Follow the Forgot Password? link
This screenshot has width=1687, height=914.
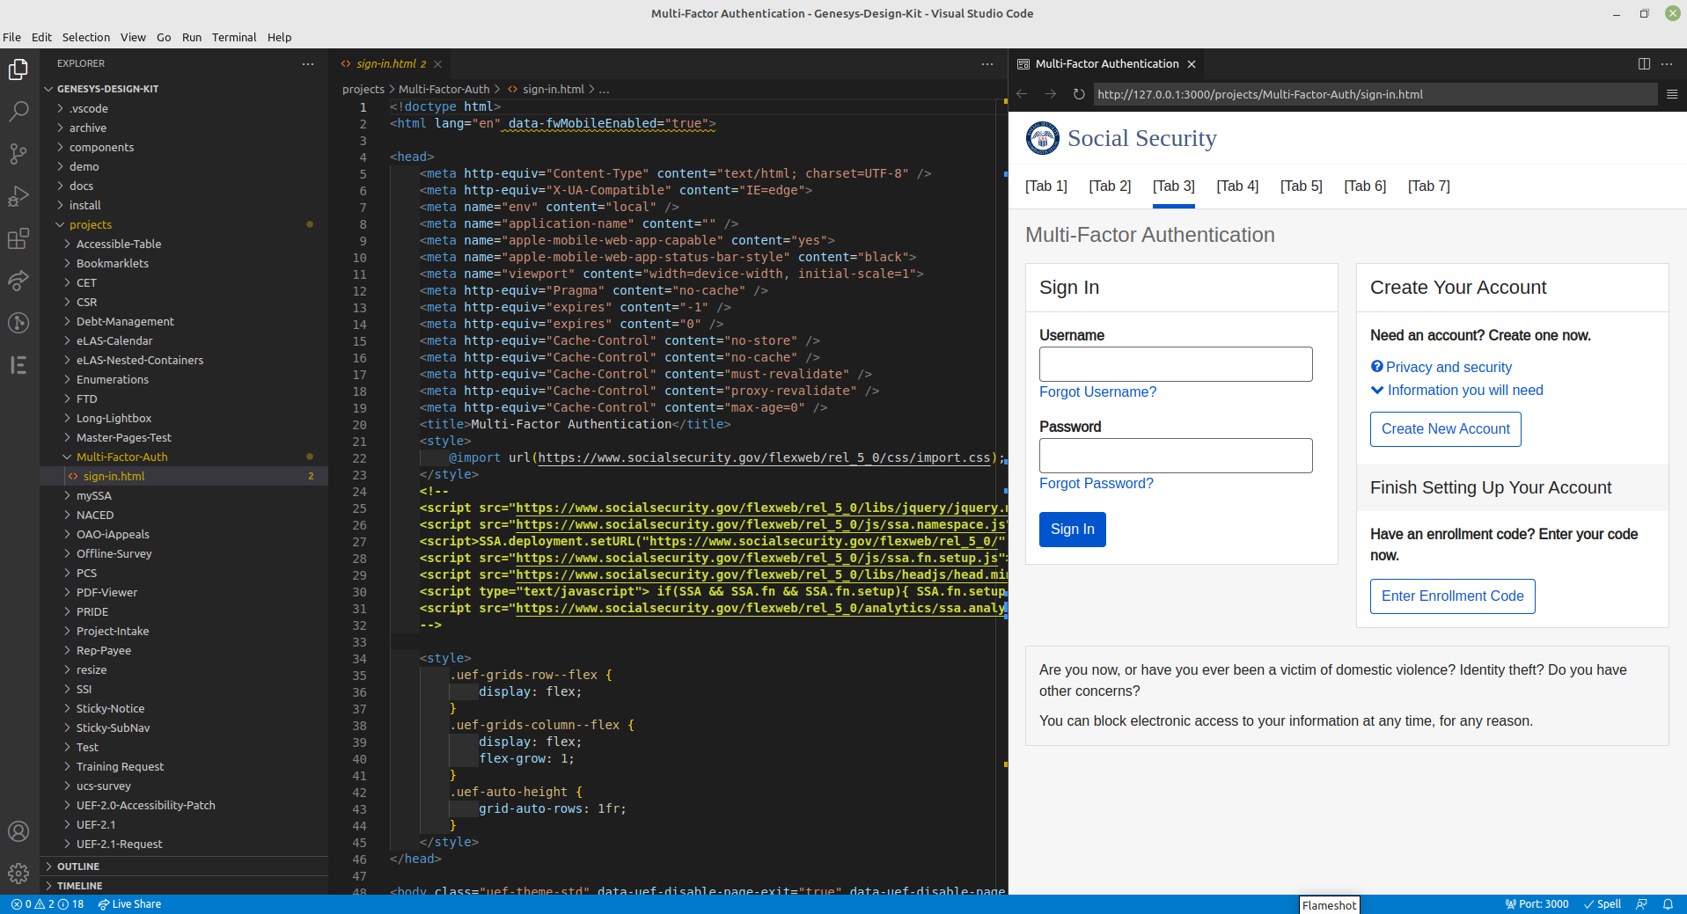click(1096, 484)
